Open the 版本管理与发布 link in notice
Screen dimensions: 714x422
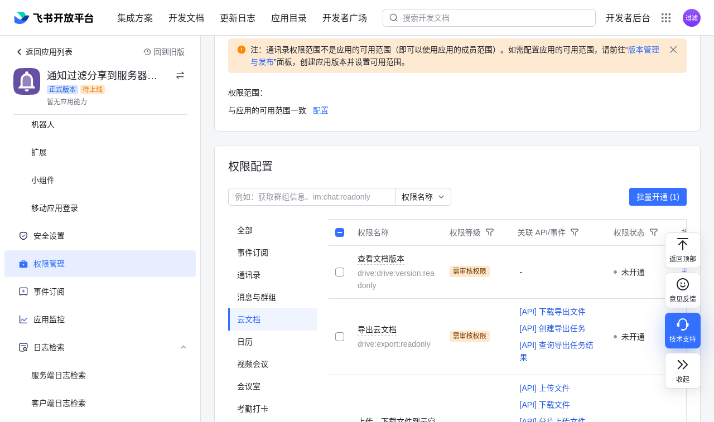click(644, 50)
